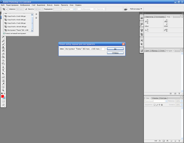Open the Actions panel icon in dock
This screenshot has height=143, width=184.
(142, 18)
